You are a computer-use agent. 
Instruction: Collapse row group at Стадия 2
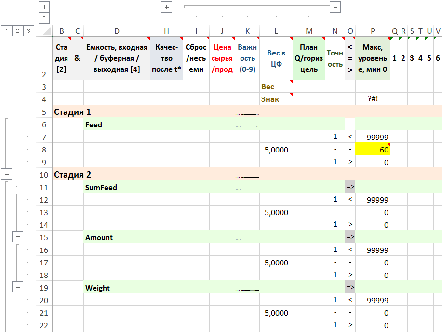pyautogui.click(x=7, y=175)
